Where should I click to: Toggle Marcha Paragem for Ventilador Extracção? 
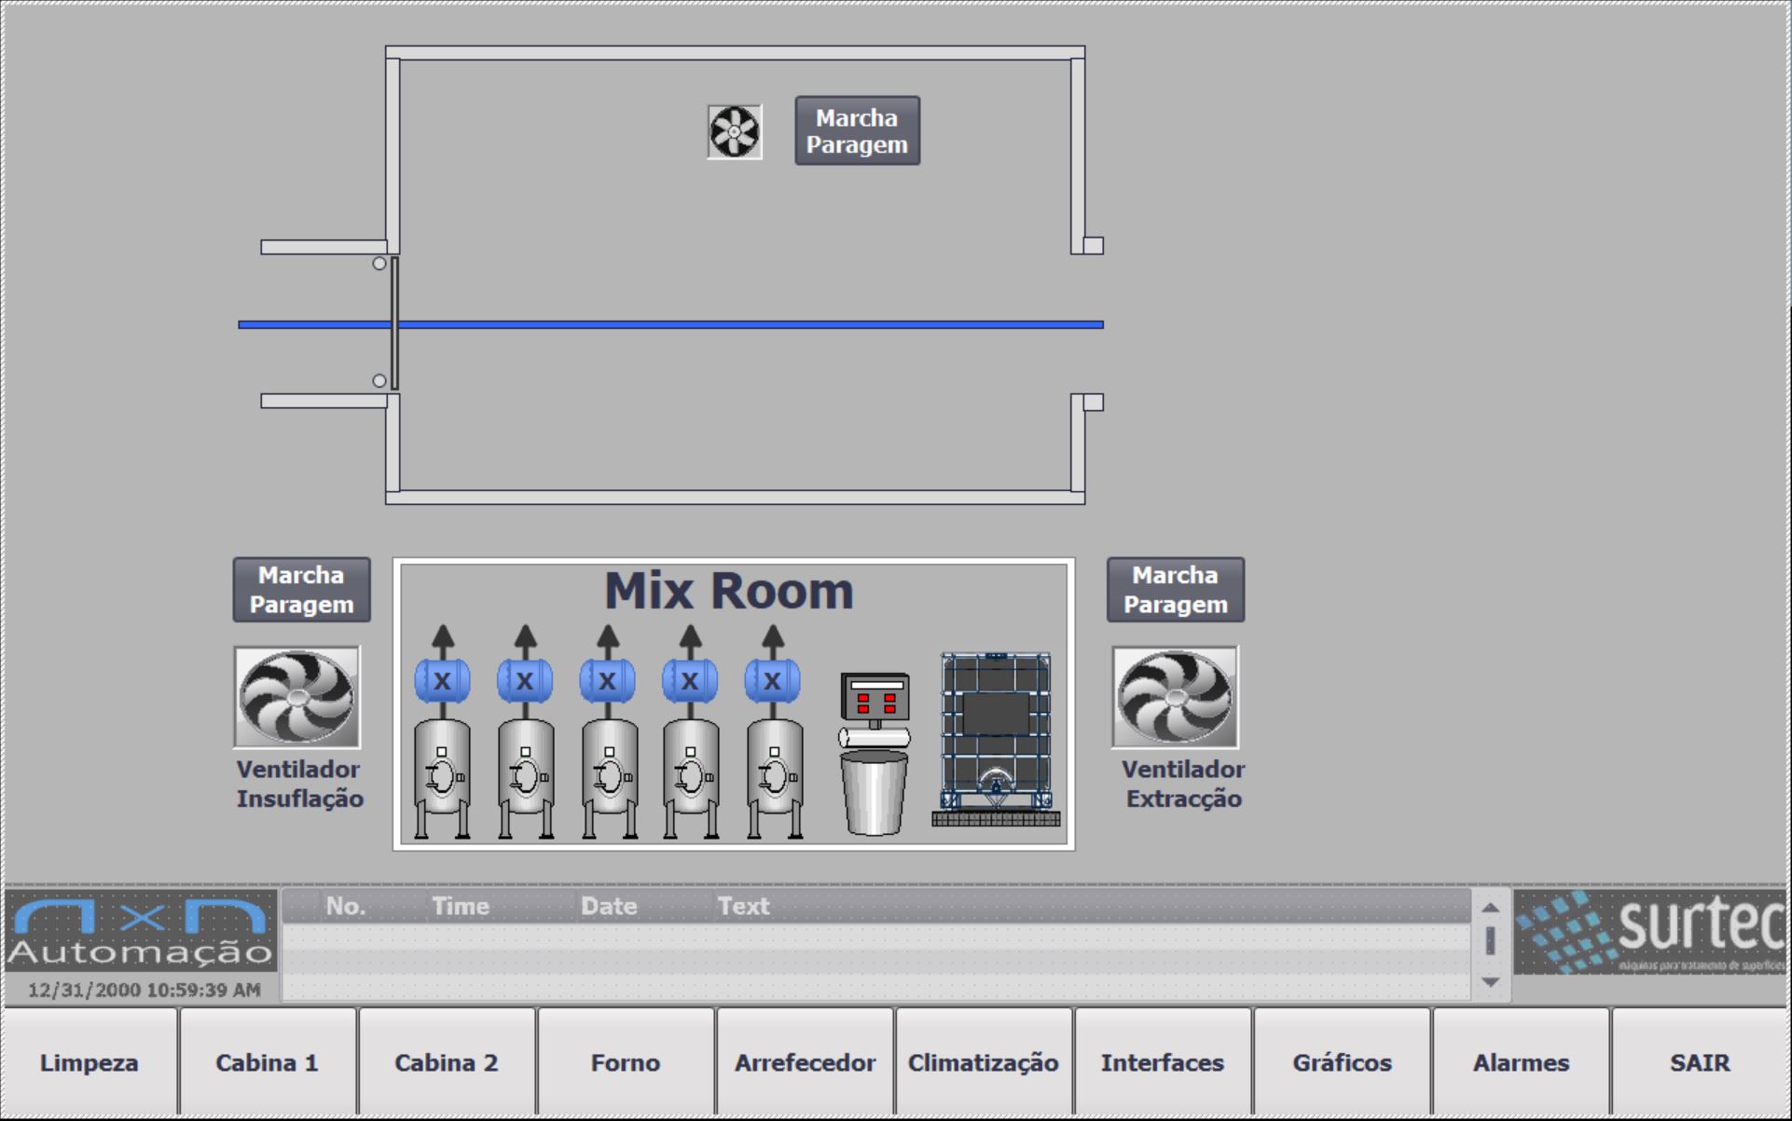click(1175, 590)
